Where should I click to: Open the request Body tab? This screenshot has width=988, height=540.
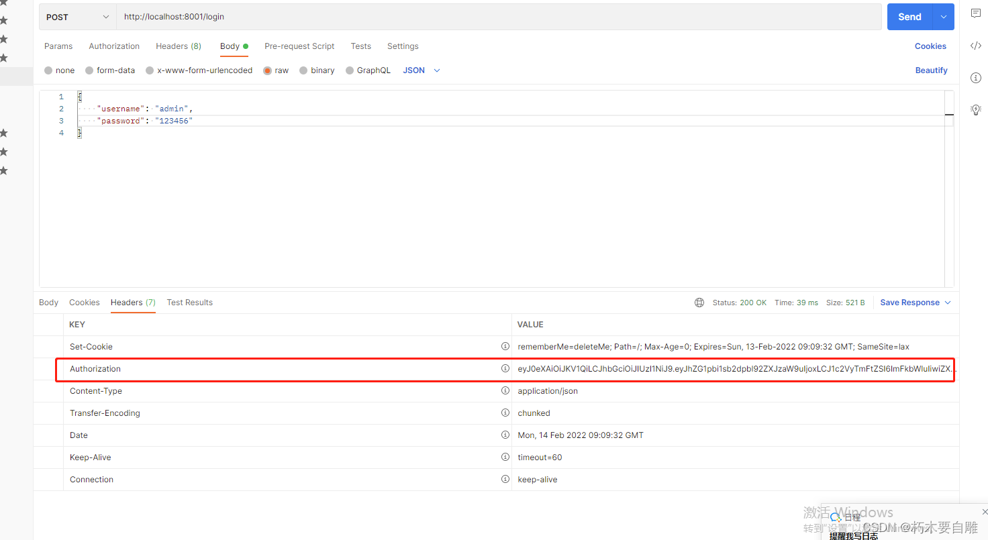[234, 46]
